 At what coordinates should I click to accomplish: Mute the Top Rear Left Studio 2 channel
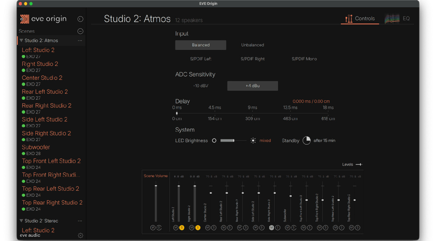click(336, 228)
